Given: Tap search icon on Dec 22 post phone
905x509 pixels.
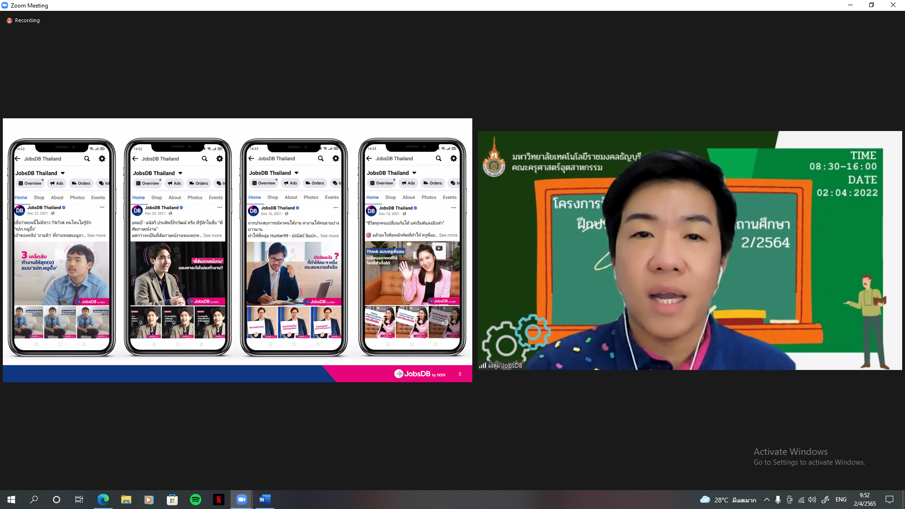Looking at the screenshot, I should coord(87,159).
